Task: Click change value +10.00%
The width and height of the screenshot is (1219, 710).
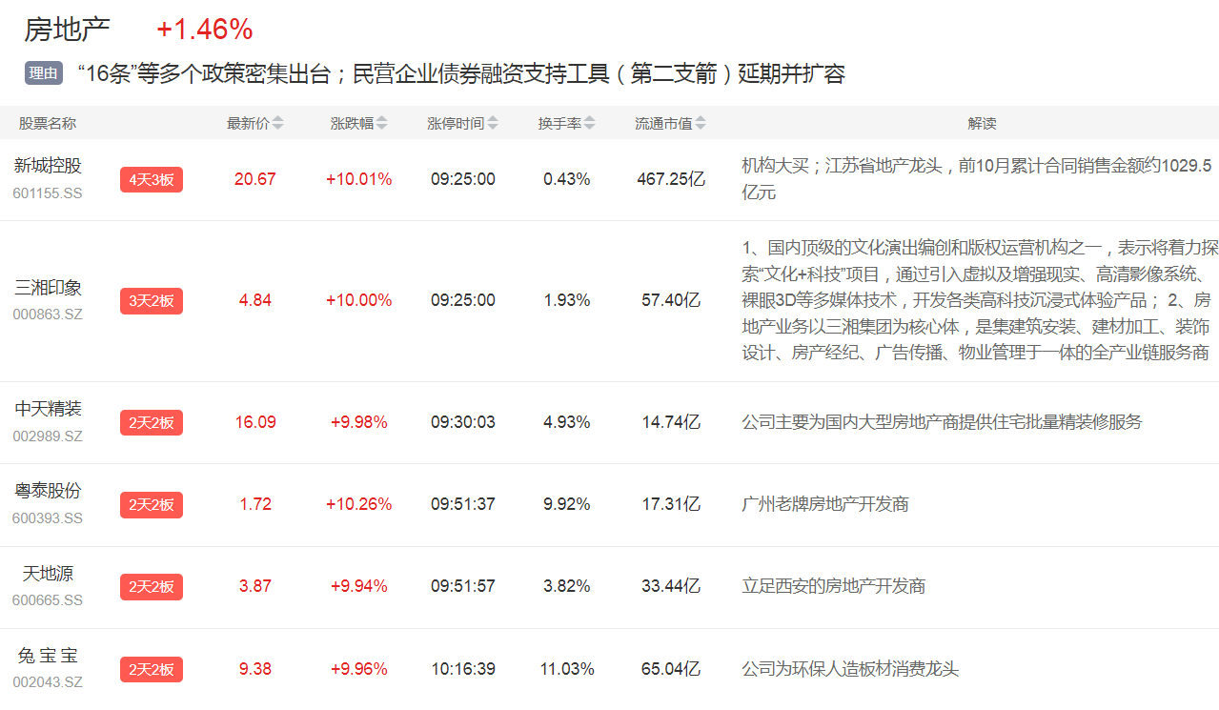Action: pyautogui.click(x=359, y=300)
